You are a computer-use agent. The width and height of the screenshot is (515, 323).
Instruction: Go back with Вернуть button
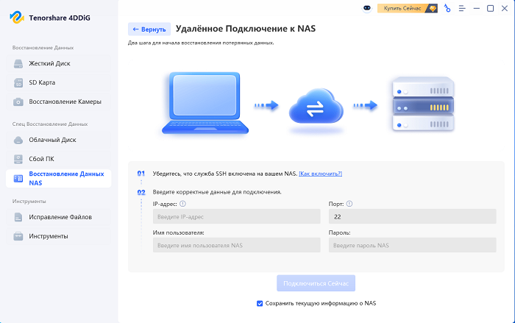(x=149, y=29)
